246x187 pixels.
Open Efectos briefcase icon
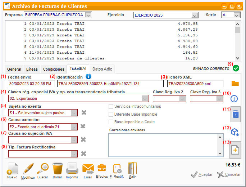(x=102, y=168)
